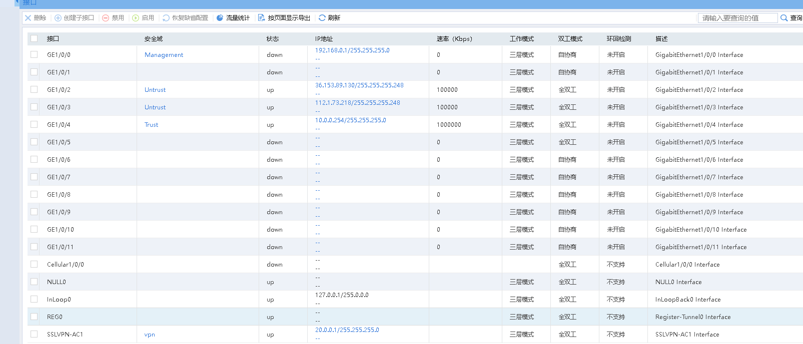Viewport: 803px width, 344px height.
Task: Click the refresh (刷新) icon
Action: pos(322,18)
